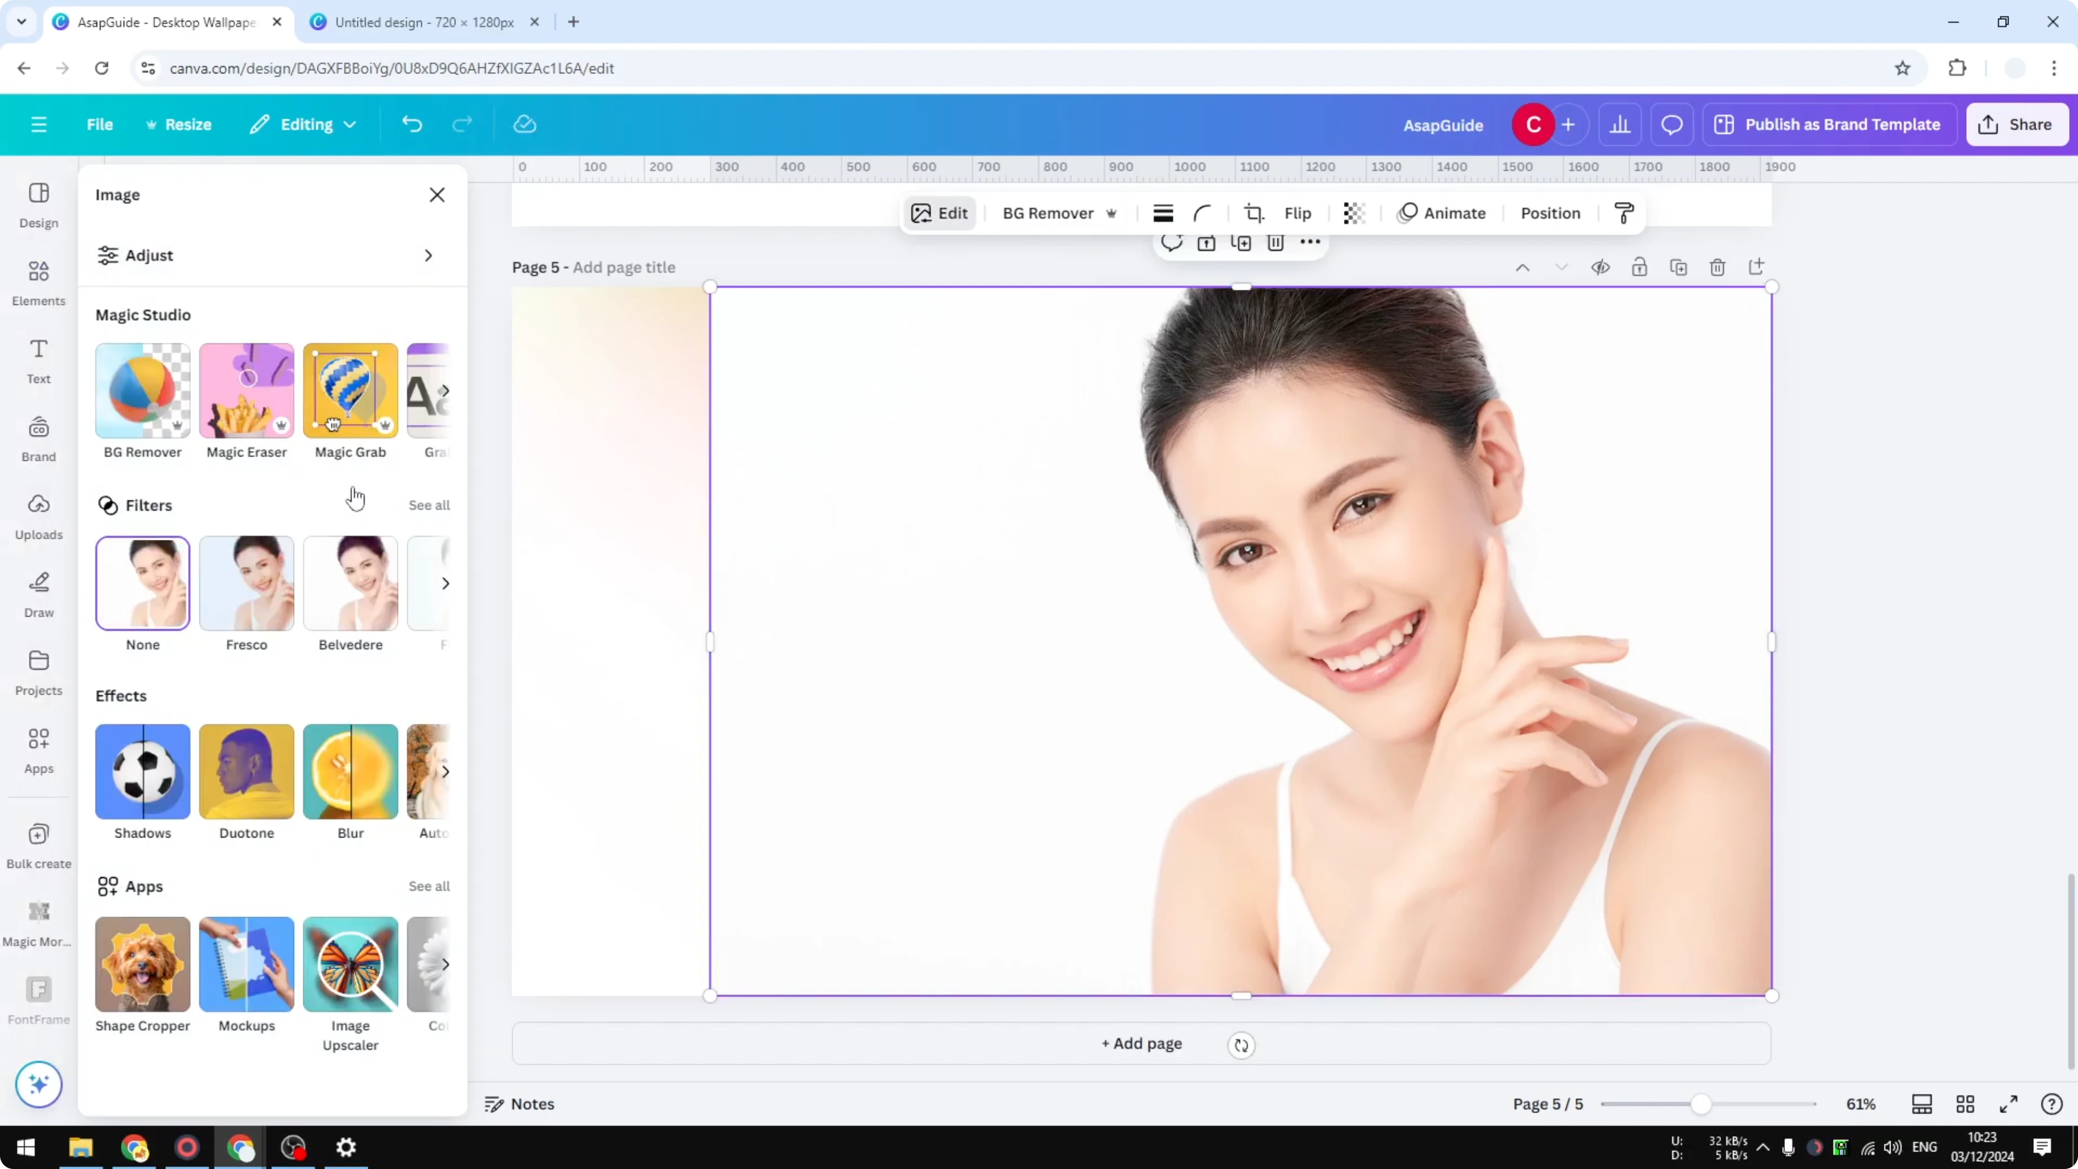The width and height of the screenshot is (2078, 1169).
Task: Open the File menu
Action: tap(100, 124)
